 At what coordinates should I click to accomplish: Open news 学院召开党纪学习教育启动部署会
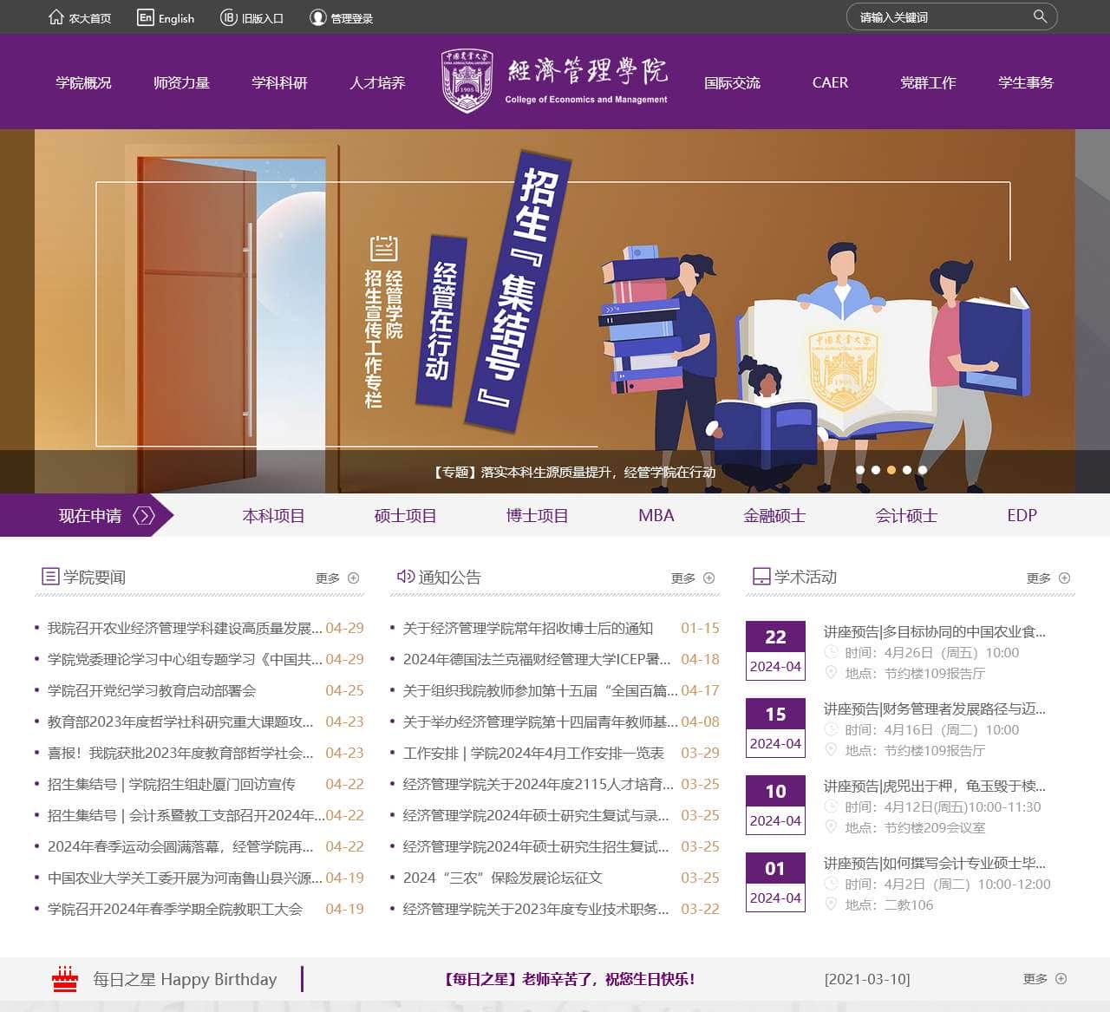[152, 691]
